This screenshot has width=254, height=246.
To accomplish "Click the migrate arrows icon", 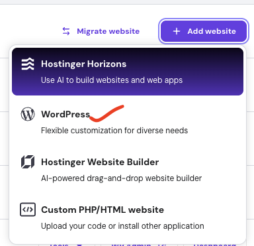I will click(x=66, y=31).
